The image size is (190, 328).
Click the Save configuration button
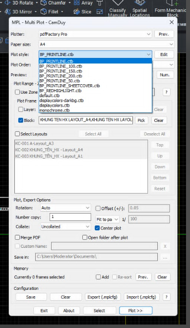tap(31, 297)
